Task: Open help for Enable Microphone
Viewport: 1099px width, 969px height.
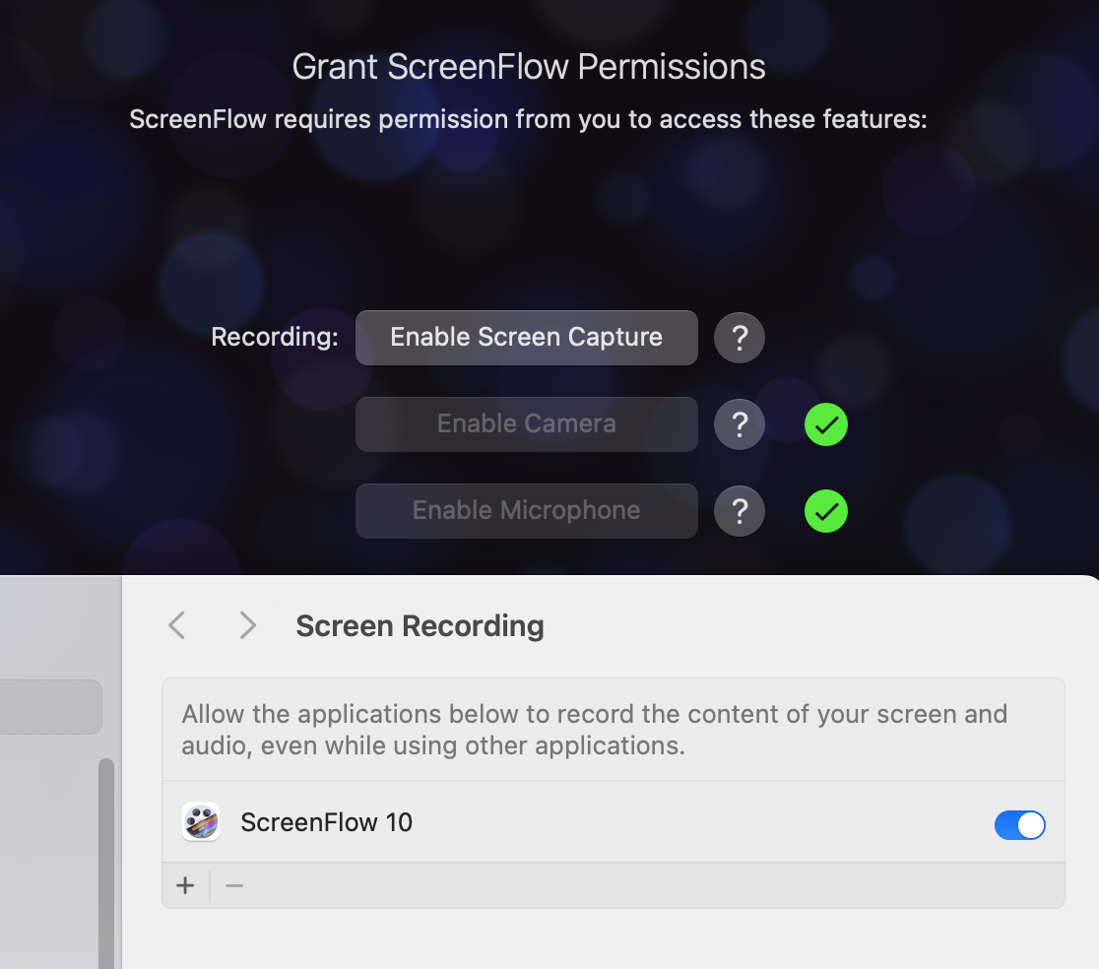Action: tap(740, 511)
